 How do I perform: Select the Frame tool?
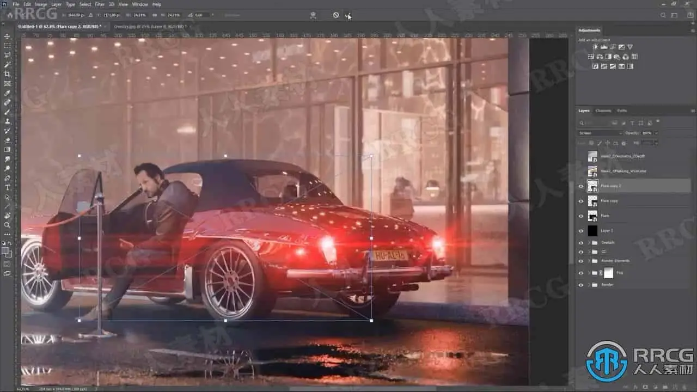click(x=7, y=83)
